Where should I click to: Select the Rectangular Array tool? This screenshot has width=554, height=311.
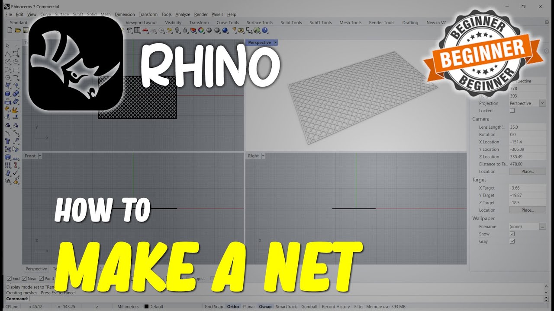click(8, 165)
